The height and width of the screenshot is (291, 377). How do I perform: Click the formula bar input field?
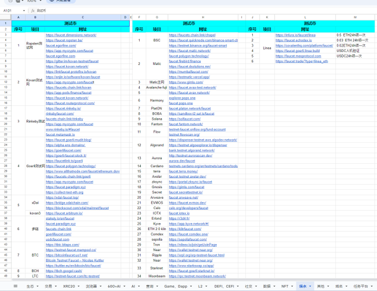point(207,11)
